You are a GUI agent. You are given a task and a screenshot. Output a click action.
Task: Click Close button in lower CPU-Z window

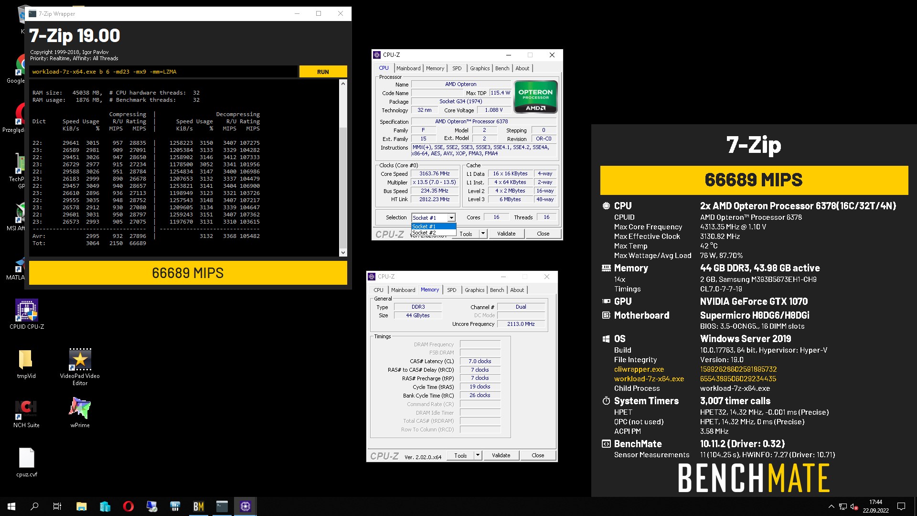point(538,455)
